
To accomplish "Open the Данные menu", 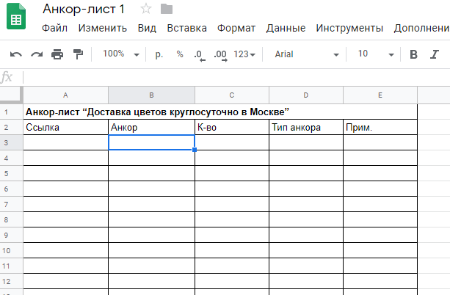I will click(286, 28).
